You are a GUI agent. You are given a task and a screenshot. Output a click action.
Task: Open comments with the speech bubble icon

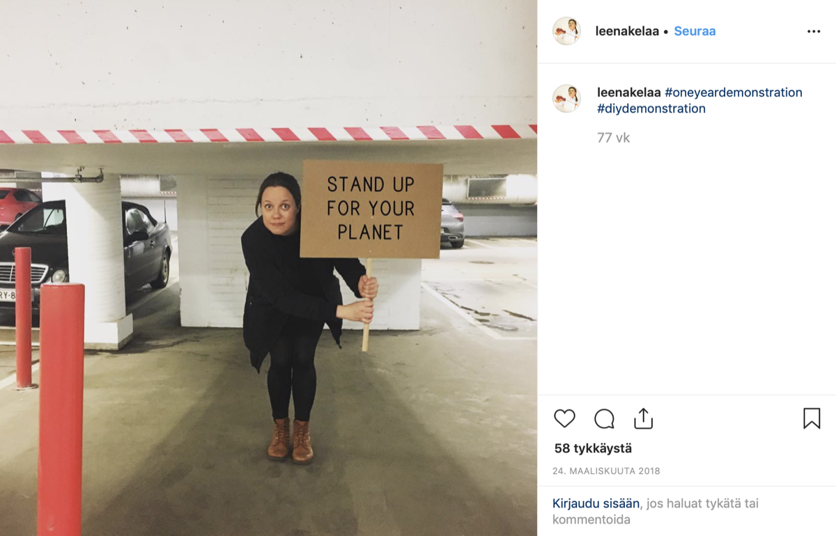604,418
